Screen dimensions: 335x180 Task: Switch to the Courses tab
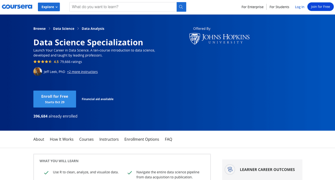[x=86, y=139]
